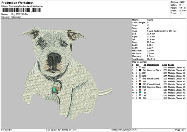Click the "Natural White" description
Viewport: 187px width, 132px height.
click(x=153, y=79)
